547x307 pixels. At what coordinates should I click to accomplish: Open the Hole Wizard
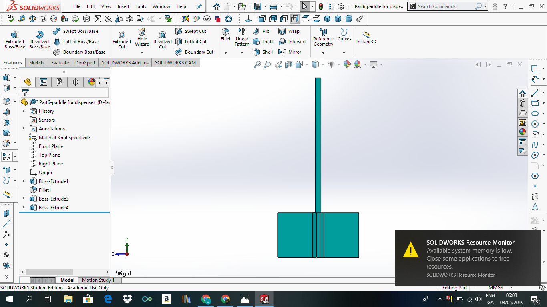[142, 38]
